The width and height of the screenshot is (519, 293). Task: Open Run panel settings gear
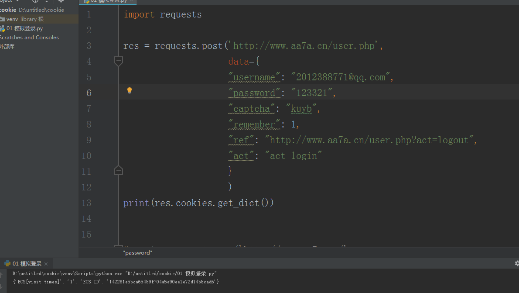coord(517,263)
